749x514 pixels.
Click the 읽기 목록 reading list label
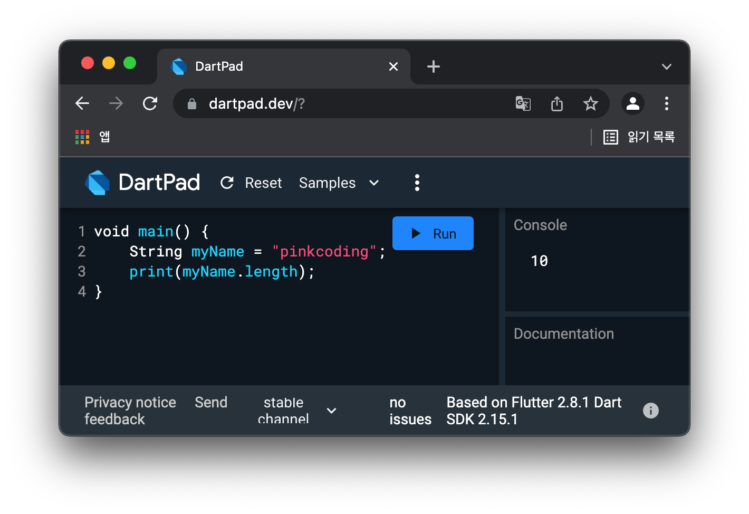tap(651, 137)
